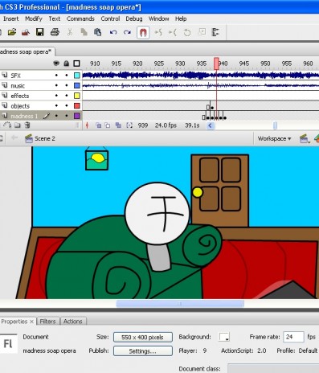Redo using the toolbar arrow icon
The image size is (319, 373).
tap(127, 32)
